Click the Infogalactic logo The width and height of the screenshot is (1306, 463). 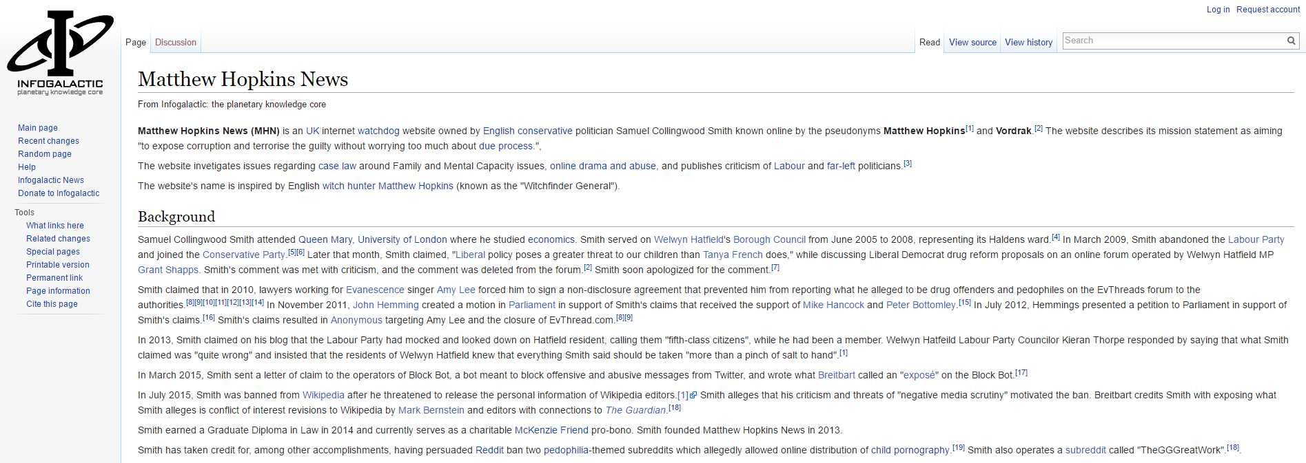[x=60, y=54]
